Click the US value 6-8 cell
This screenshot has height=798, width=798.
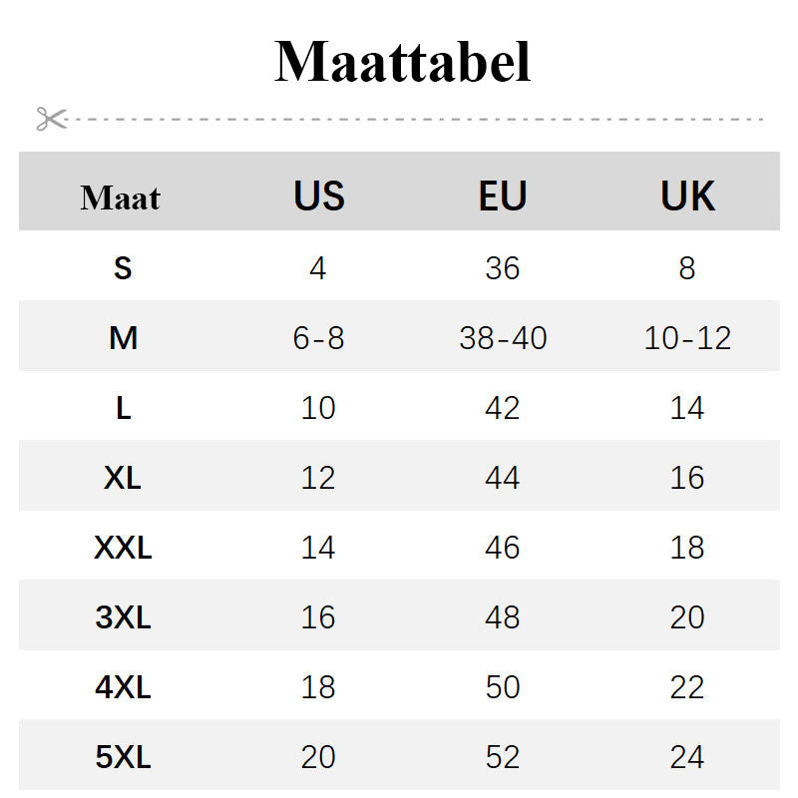[318, 338]
